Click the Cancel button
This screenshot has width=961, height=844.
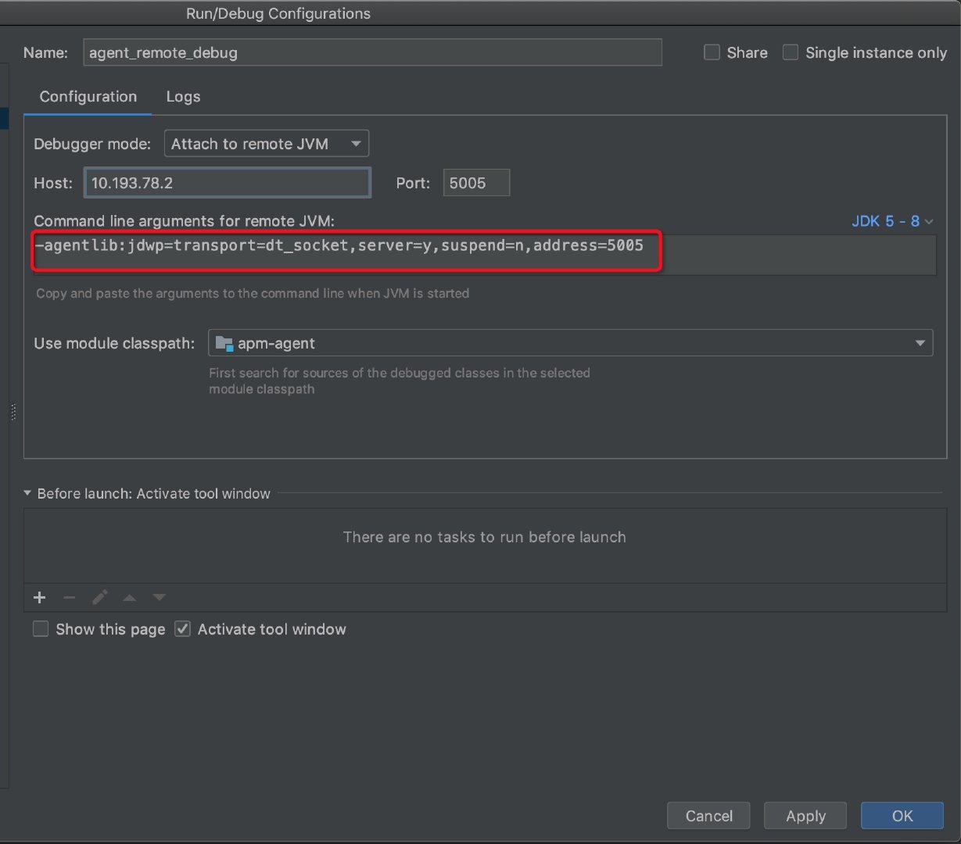coord(708,816)
